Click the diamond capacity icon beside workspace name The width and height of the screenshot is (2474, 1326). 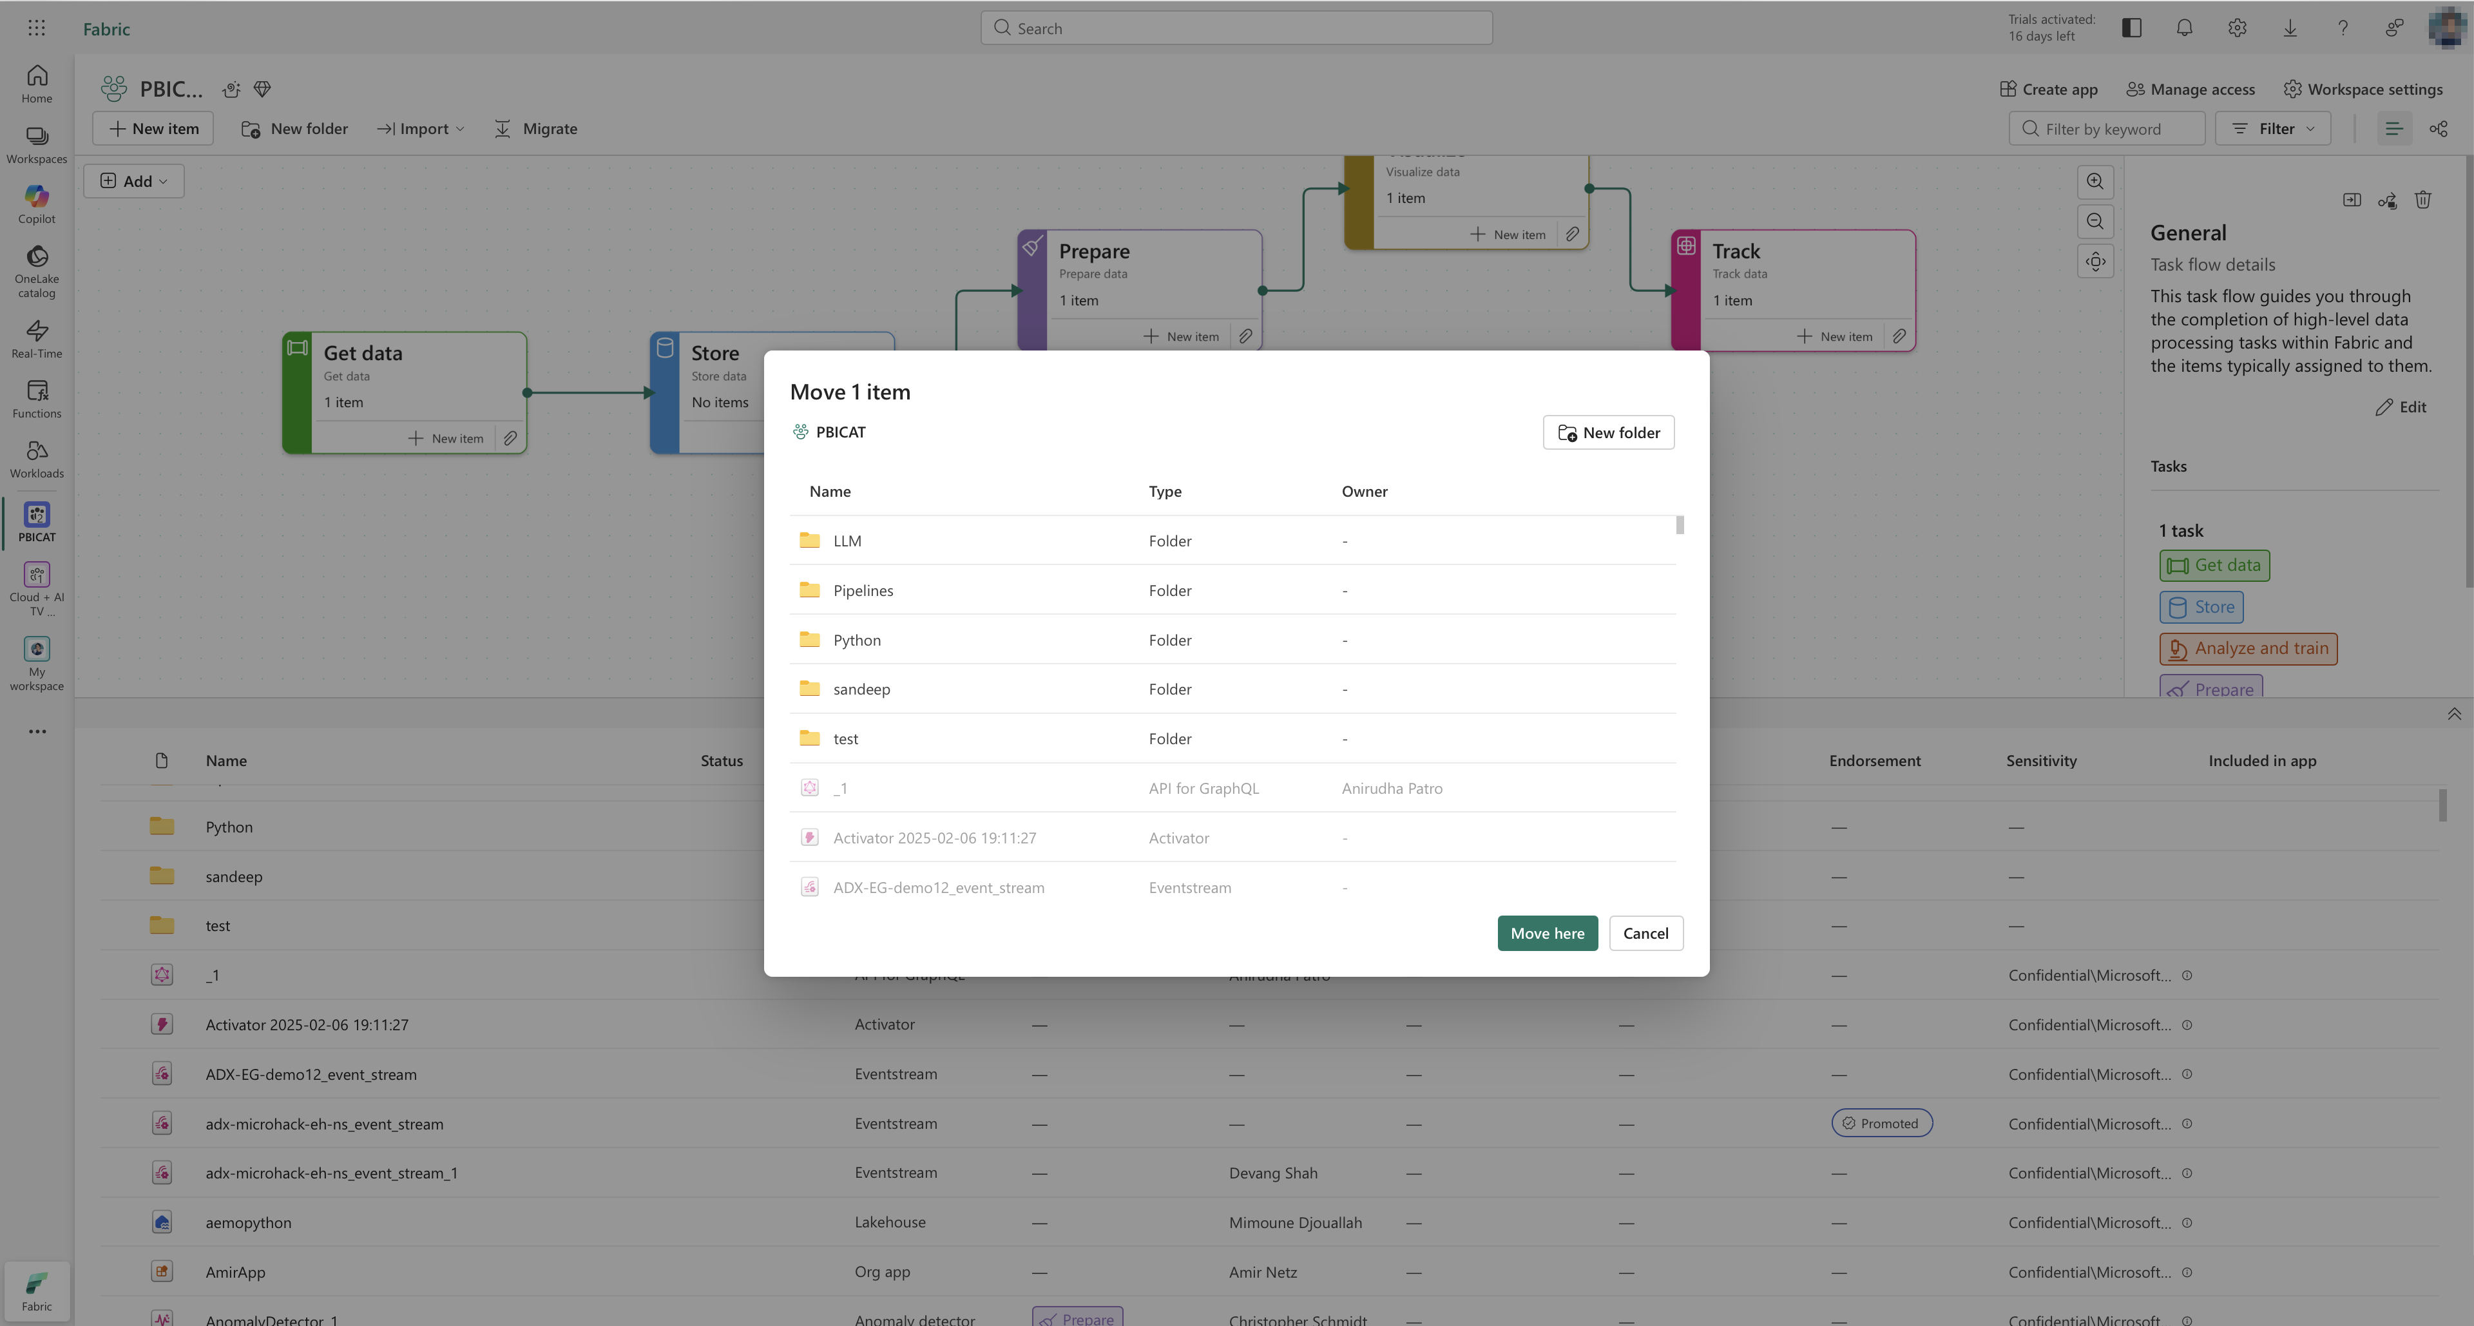262,90
